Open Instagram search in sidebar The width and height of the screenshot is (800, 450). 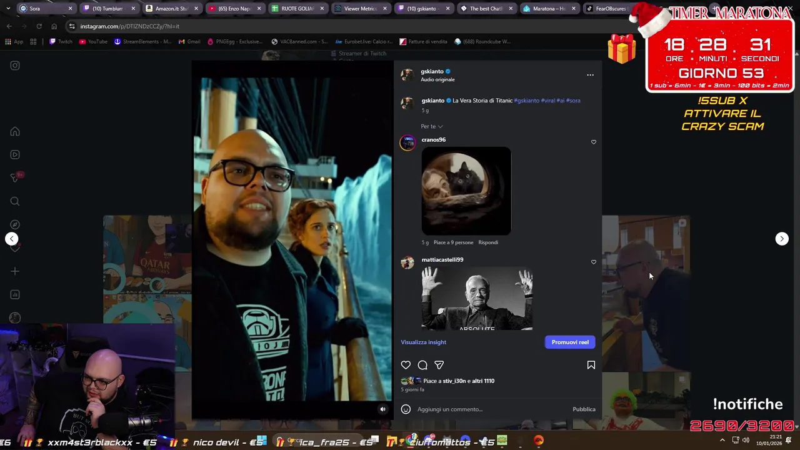click(15, 201)
